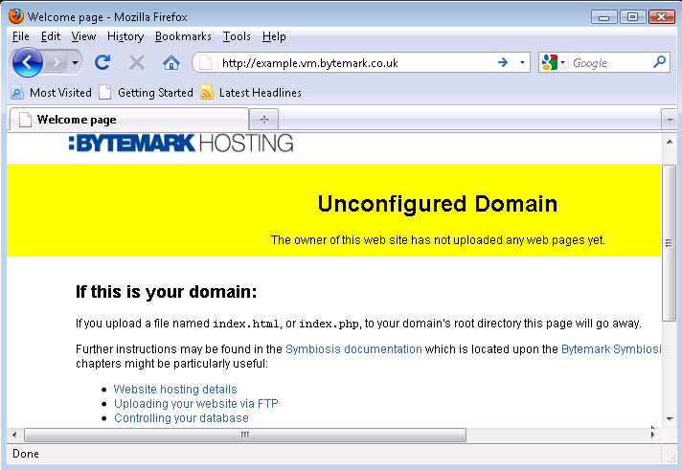Open the Getting Started bookmark

pyautogui.click(x=147, y=93)
